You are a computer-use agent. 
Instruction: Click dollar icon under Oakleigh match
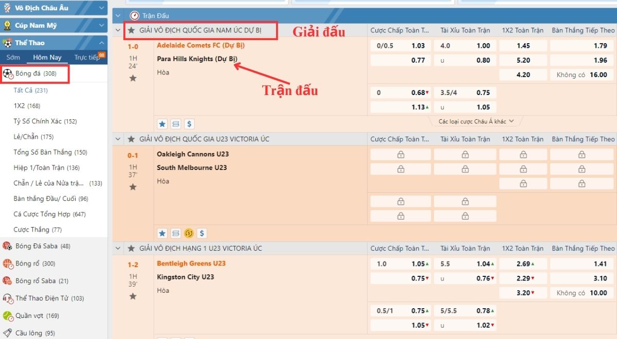(x=202, y=233)
